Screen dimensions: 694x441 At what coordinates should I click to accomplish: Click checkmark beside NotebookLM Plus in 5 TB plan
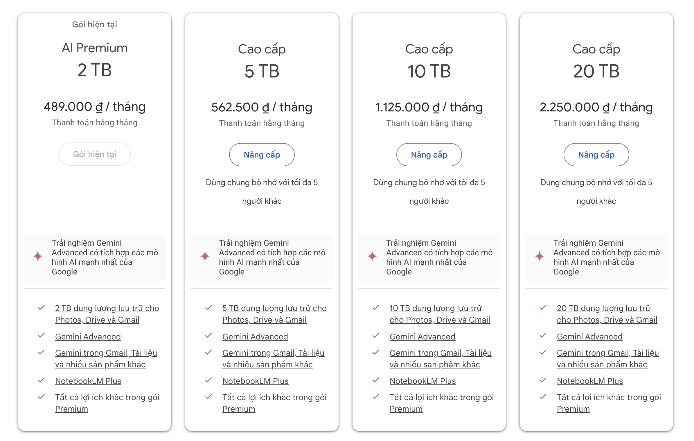(x=208, y=380)
